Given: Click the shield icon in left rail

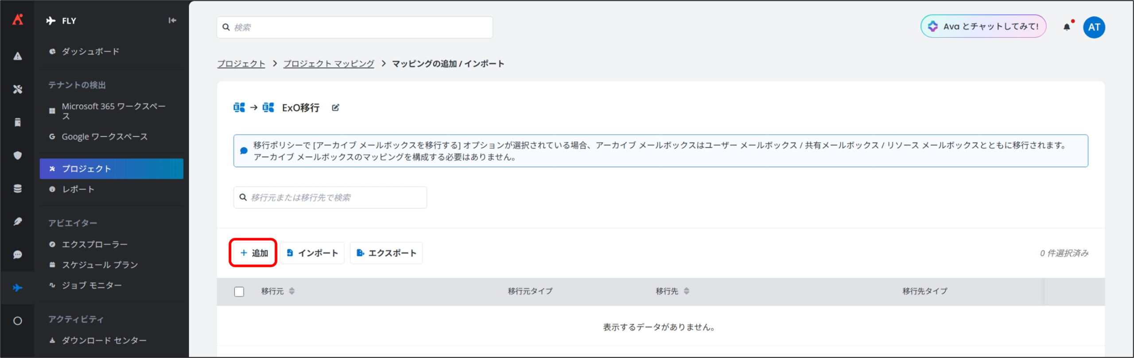Looking at the screenshot, I should tap(18, 155).
